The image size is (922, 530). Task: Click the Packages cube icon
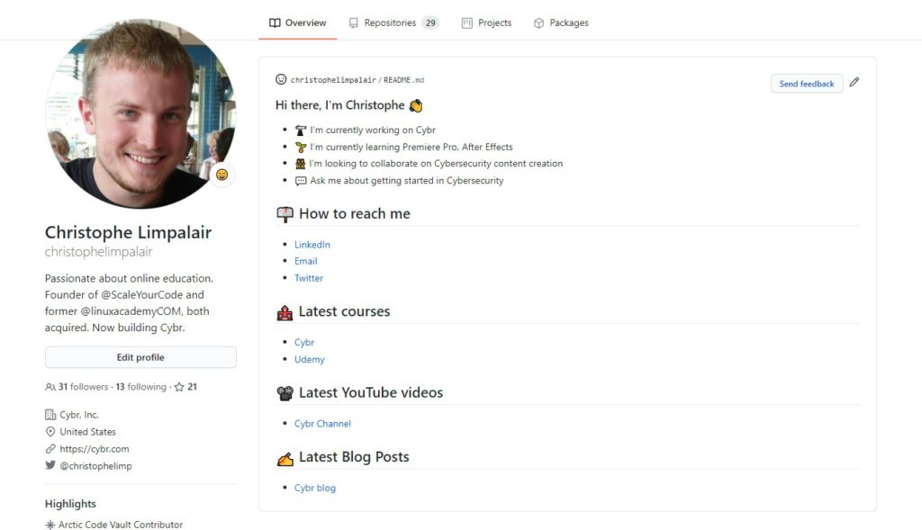click(x=538, y=22)
